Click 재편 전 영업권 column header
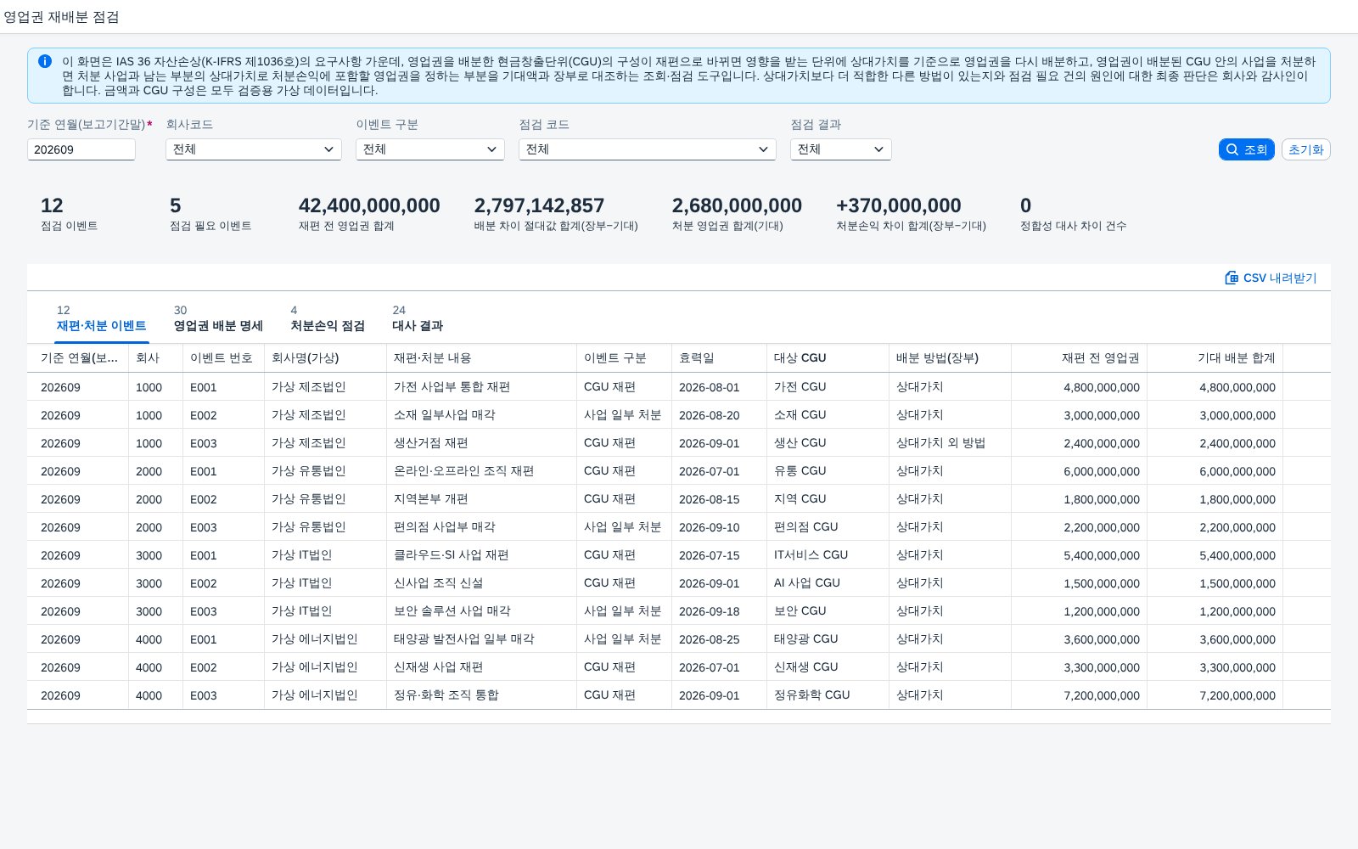The width and height of the screenshot is (1358, 849). point(1080,357)
